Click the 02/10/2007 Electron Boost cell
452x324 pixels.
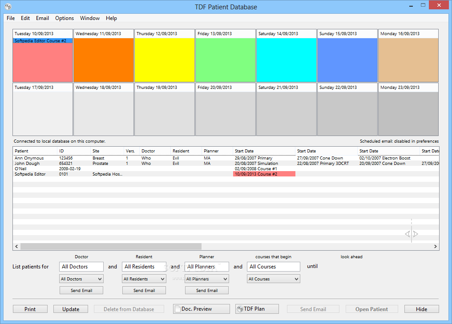pos(388,158)
